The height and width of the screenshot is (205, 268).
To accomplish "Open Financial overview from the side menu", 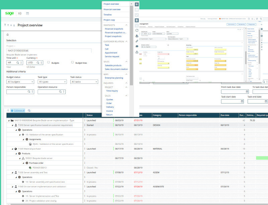I will [112, 9].
